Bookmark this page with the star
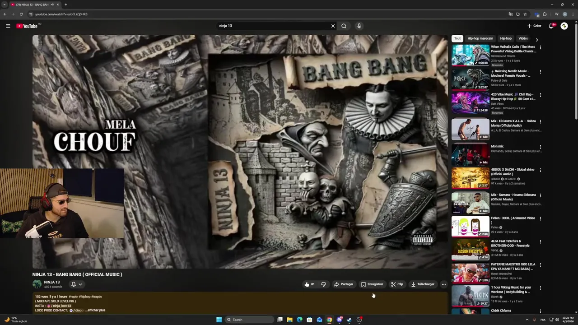The image size is (578, 325). point(525,14)
